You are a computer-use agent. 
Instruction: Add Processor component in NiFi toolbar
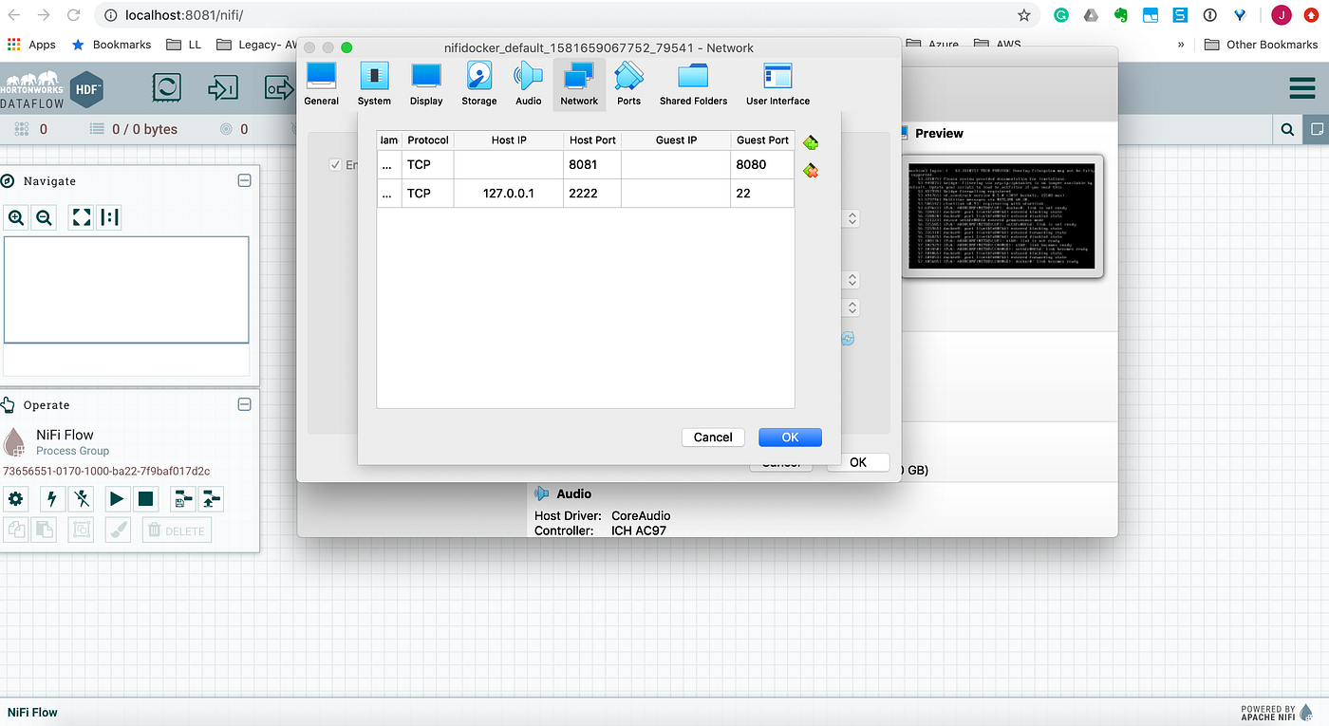167,88
